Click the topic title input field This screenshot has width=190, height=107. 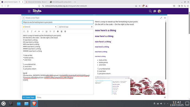point(58,22)
